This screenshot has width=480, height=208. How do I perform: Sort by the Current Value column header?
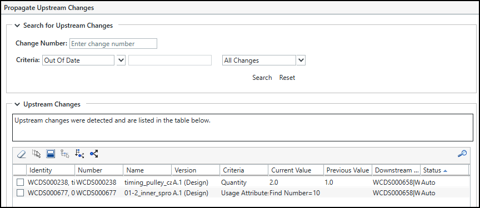coord(296,170)
